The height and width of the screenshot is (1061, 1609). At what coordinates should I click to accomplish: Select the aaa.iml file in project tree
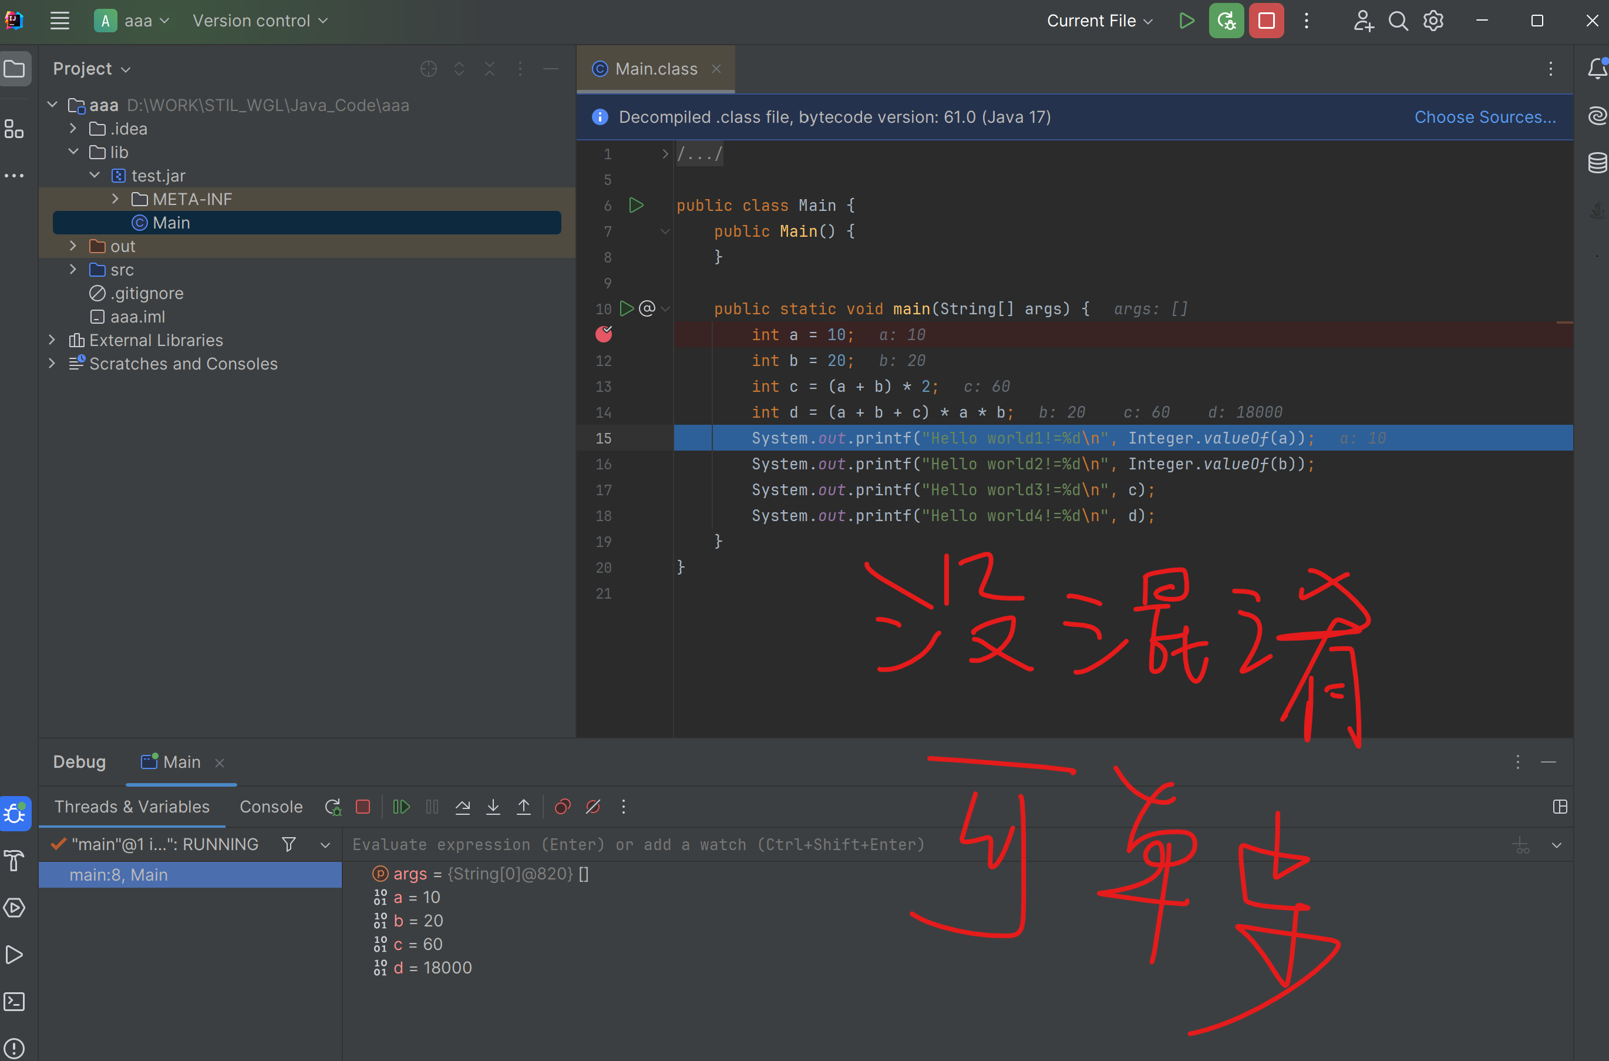(137, 317)
